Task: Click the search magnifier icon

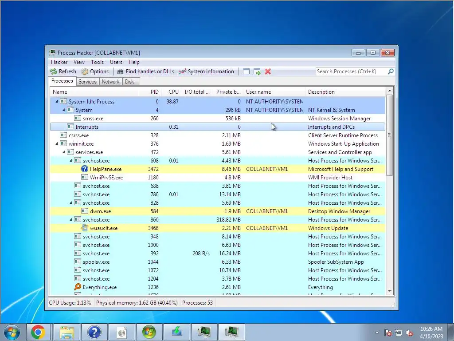Action: point(391,71)
